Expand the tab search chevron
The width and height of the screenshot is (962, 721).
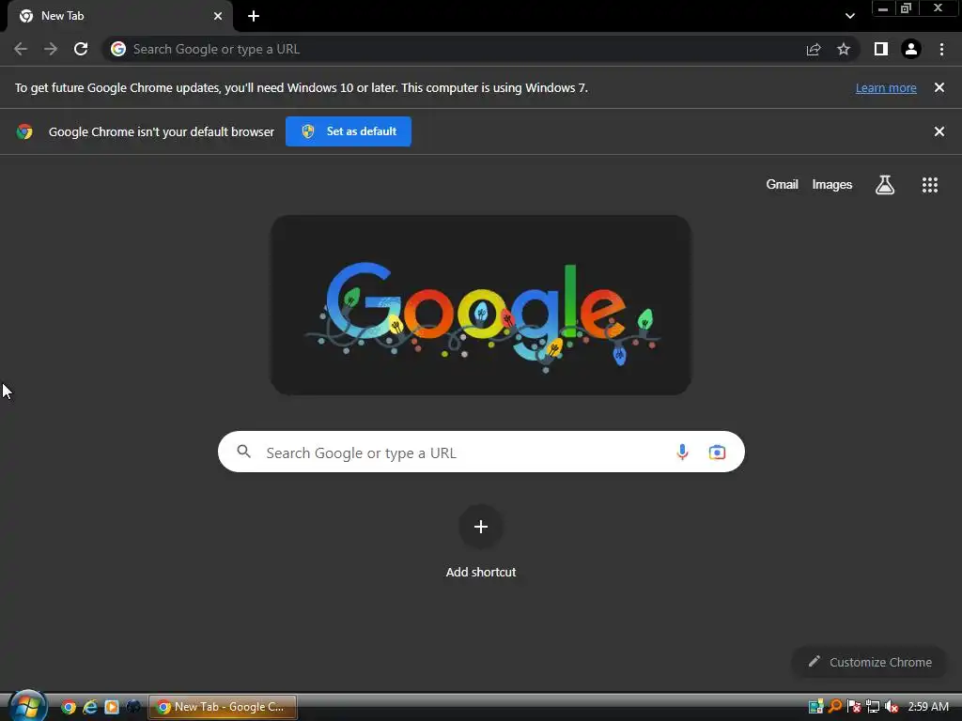(849, 16)
